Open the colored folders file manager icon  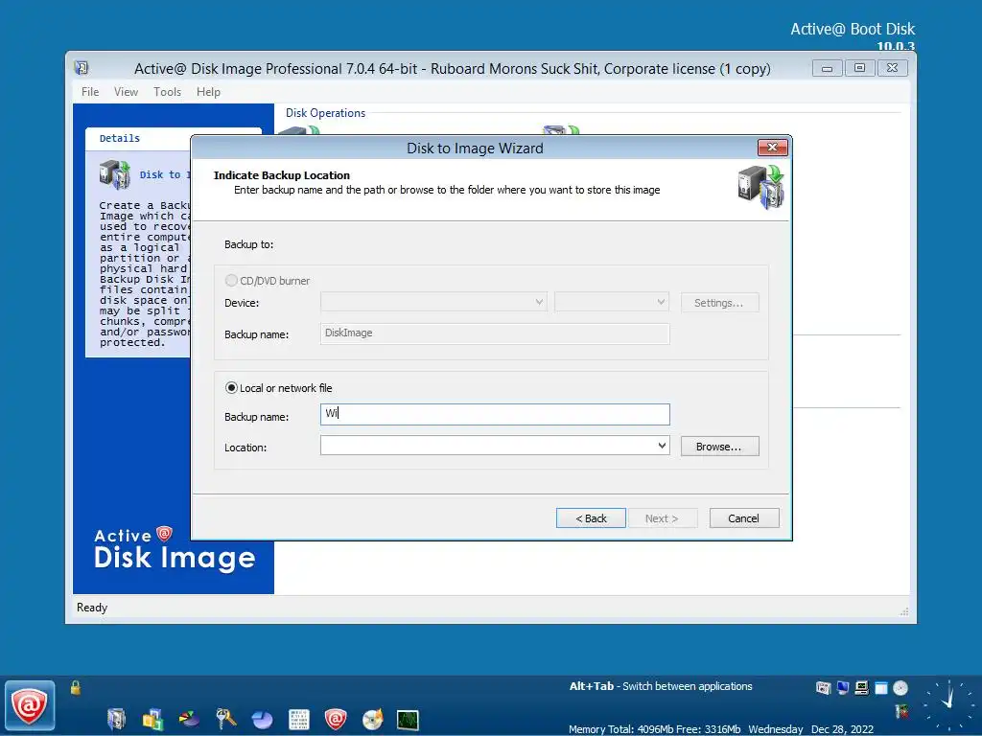click(x=152, y=719)
